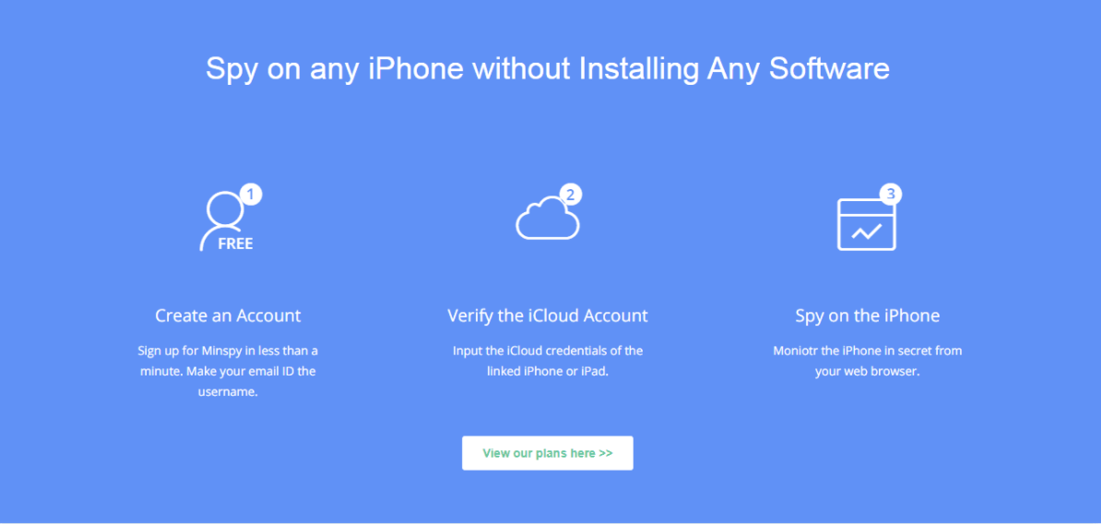
Task: Click the number 2 step badge
Action: tap(571, 195)
